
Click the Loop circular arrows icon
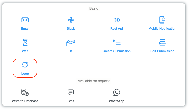click(25, 65)
